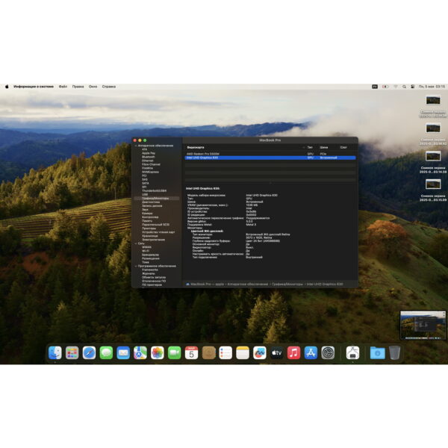Sort by Тип column header
This screenshot has height=448, width=448.
click(310, 147)
